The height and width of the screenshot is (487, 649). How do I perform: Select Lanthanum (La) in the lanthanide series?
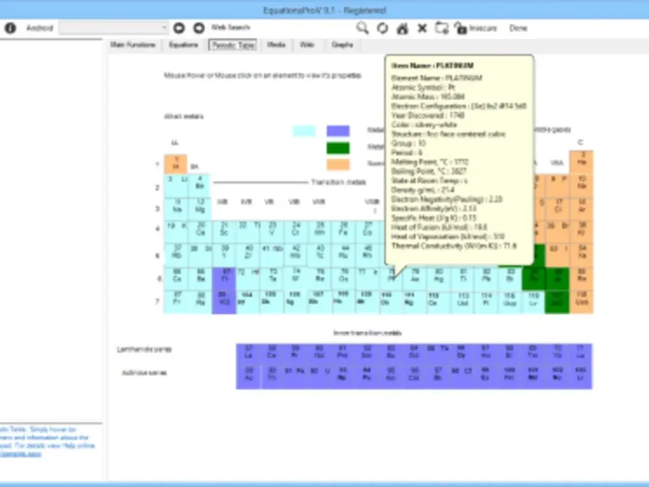coord(248,355)
